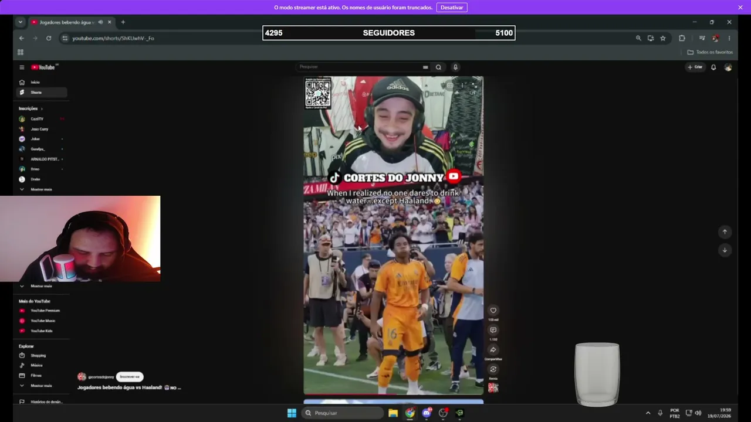Open Todos os favoritos bookmarks folder
The image size is (751, 422).
coord(710,52)
